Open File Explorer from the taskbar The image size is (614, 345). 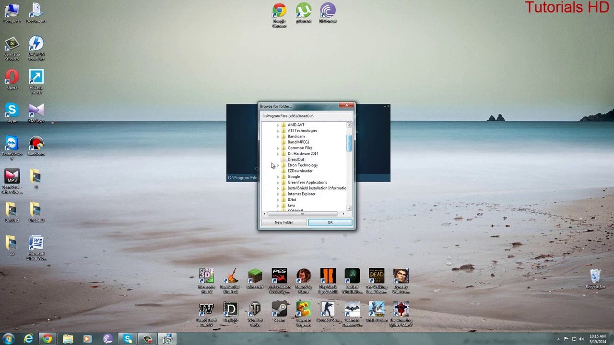(x=67, y=339)
